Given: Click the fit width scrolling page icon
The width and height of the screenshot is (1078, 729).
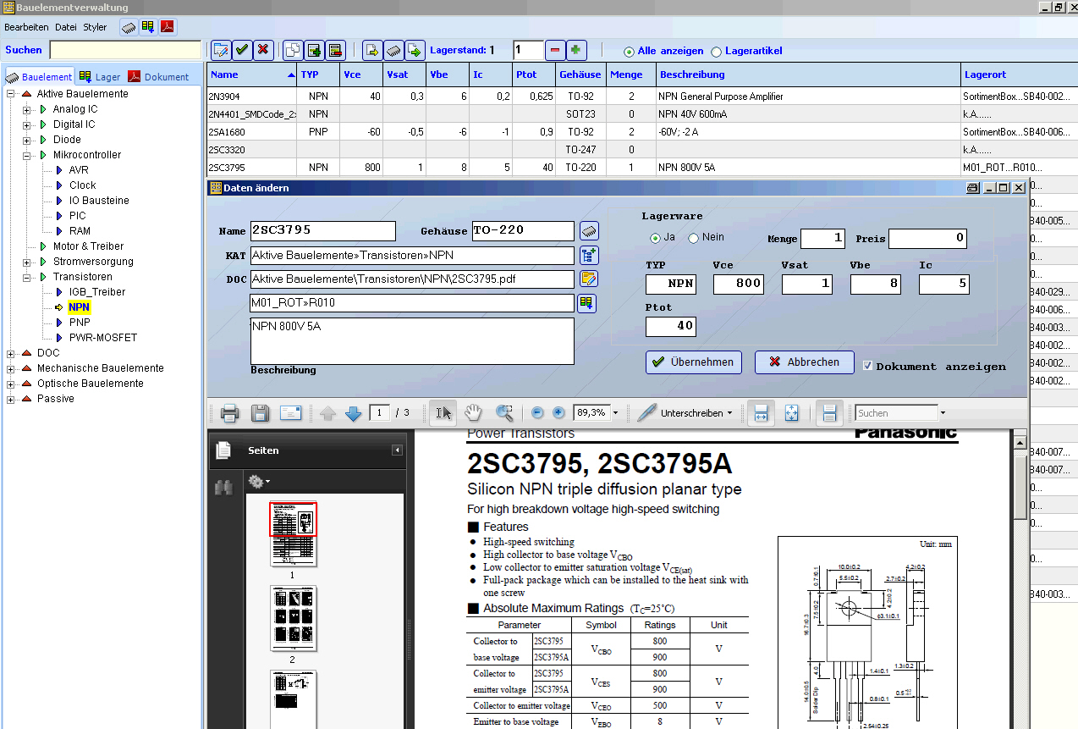Looking at the screenshot, I should 761,413.
